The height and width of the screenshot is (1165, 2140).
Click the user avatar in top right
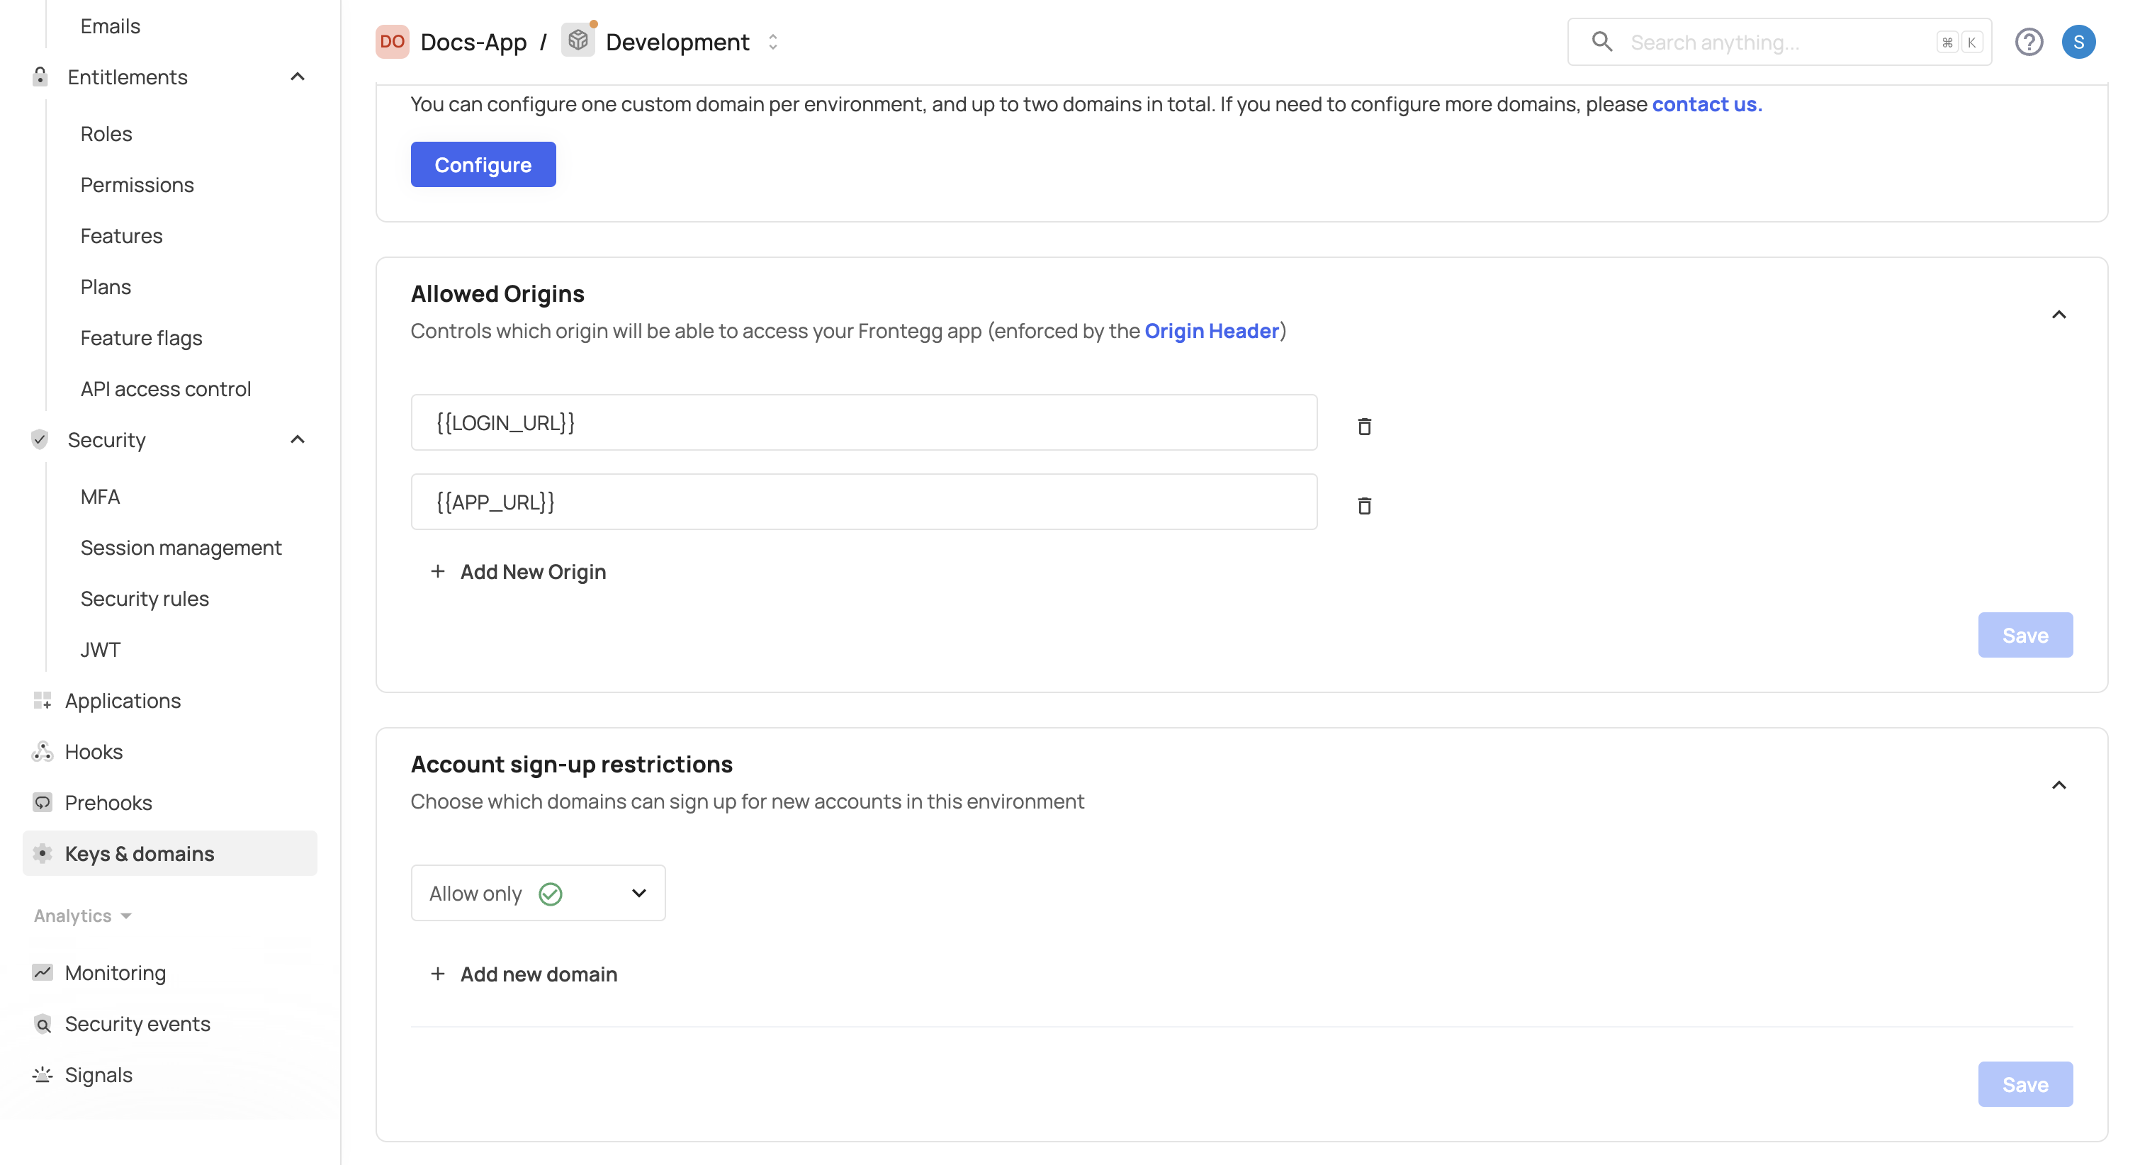point(2080,42)
